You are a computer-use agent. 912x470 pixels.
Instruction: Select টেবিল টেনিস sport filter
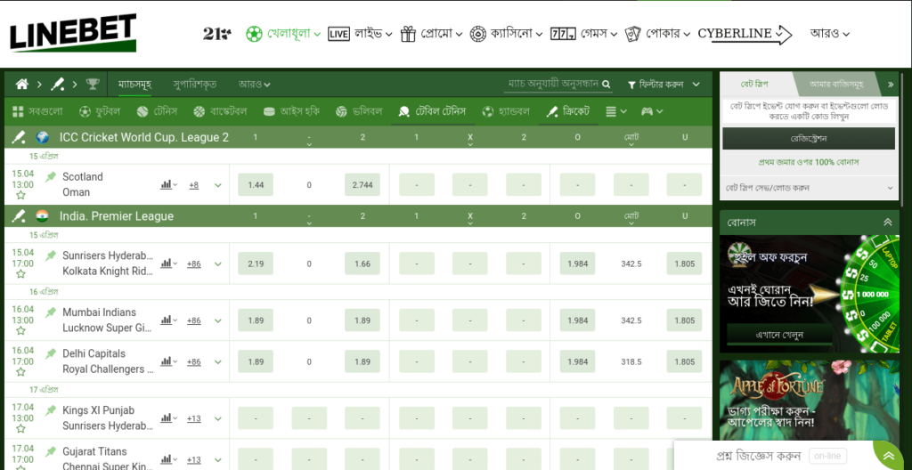click(432, 111)
